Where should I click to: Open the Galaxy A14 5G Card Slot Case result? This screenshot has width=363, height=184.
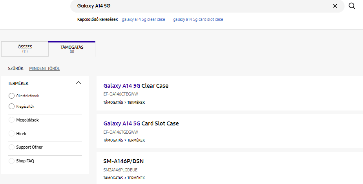pyautogui.click(x=141, y=123)
